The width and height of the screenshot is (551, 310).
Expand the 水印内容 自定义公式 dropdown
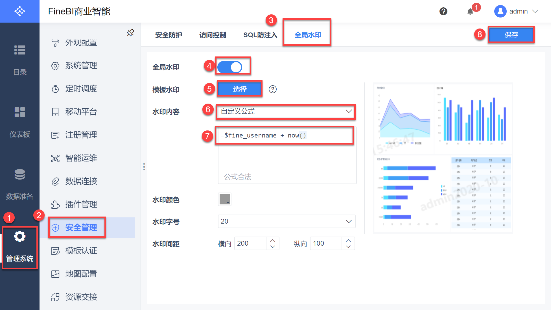click(x=349, y=111)
